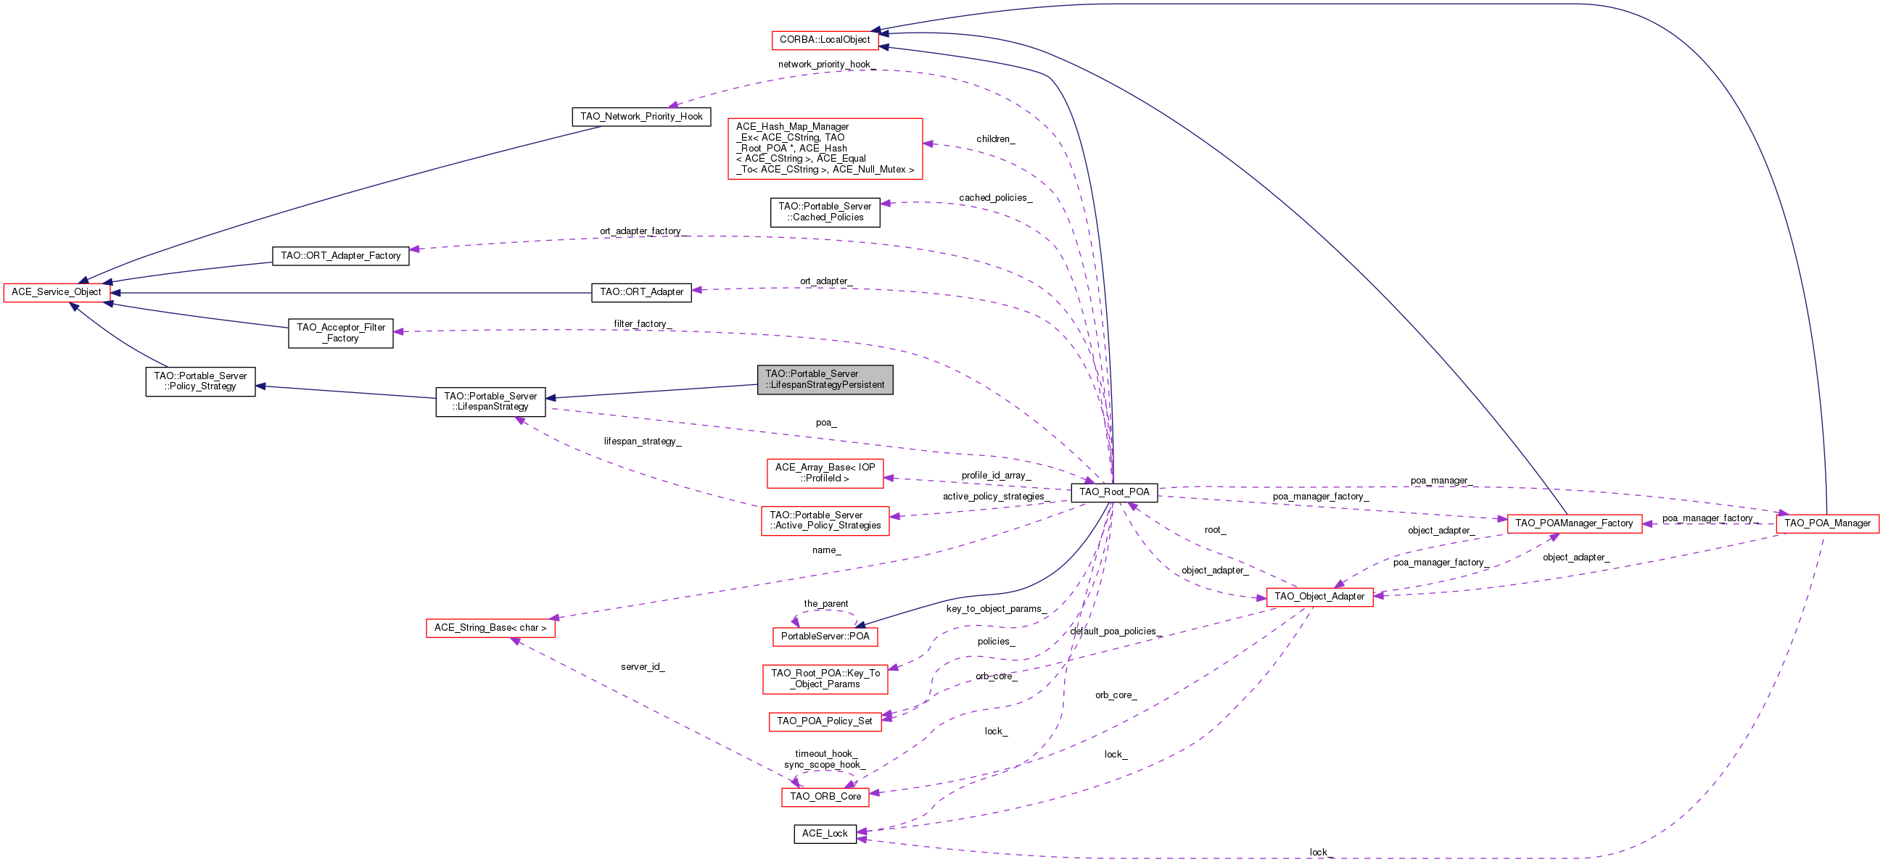Screen dimensions: 1883x862
Task: Click the TAO_POA_Manager node
Action: pos(1826,523)
